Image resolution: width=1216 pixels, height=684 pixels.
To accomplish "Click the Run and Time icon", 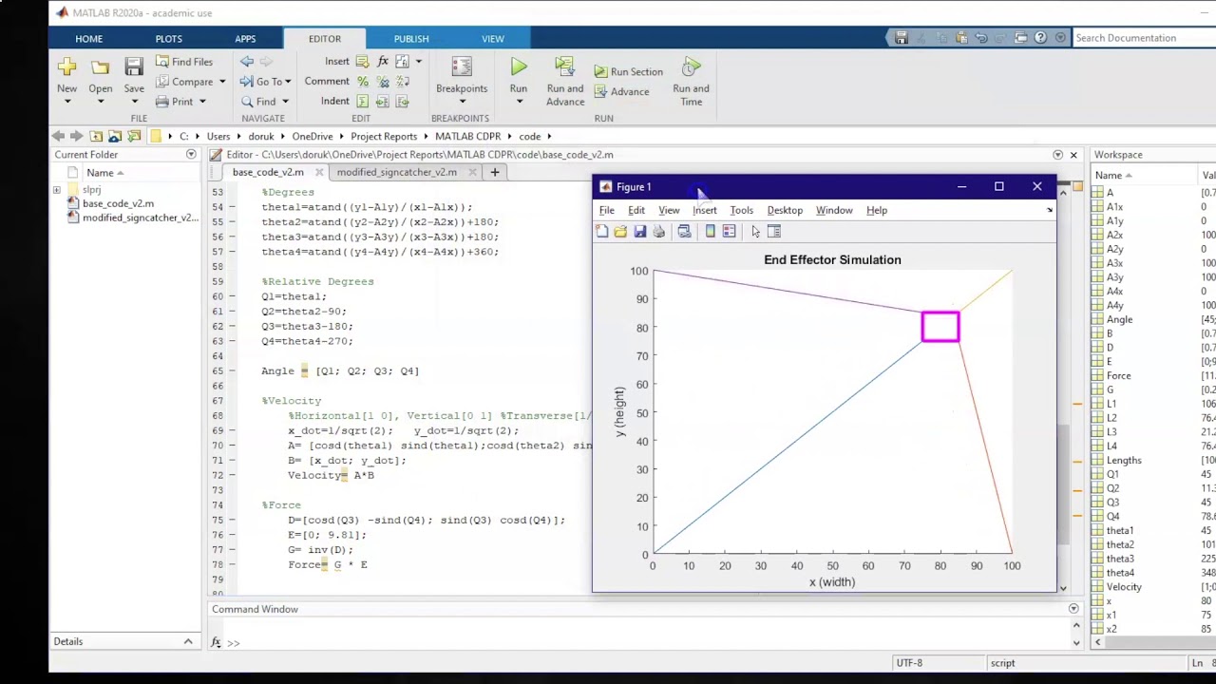I will coord(691,66).
